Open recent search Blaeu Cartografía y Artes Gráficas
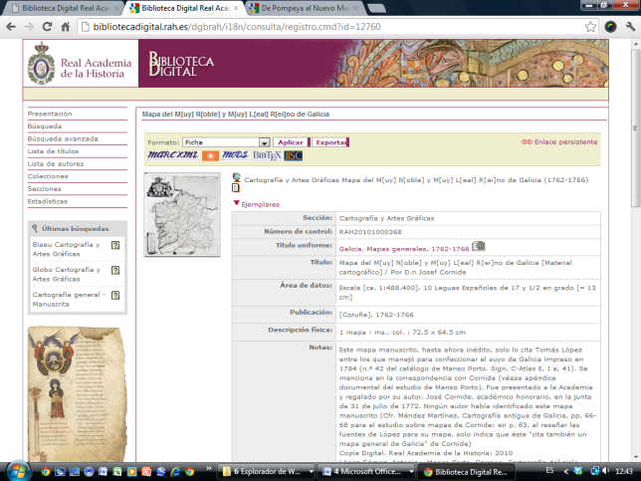 coord(67,249)
